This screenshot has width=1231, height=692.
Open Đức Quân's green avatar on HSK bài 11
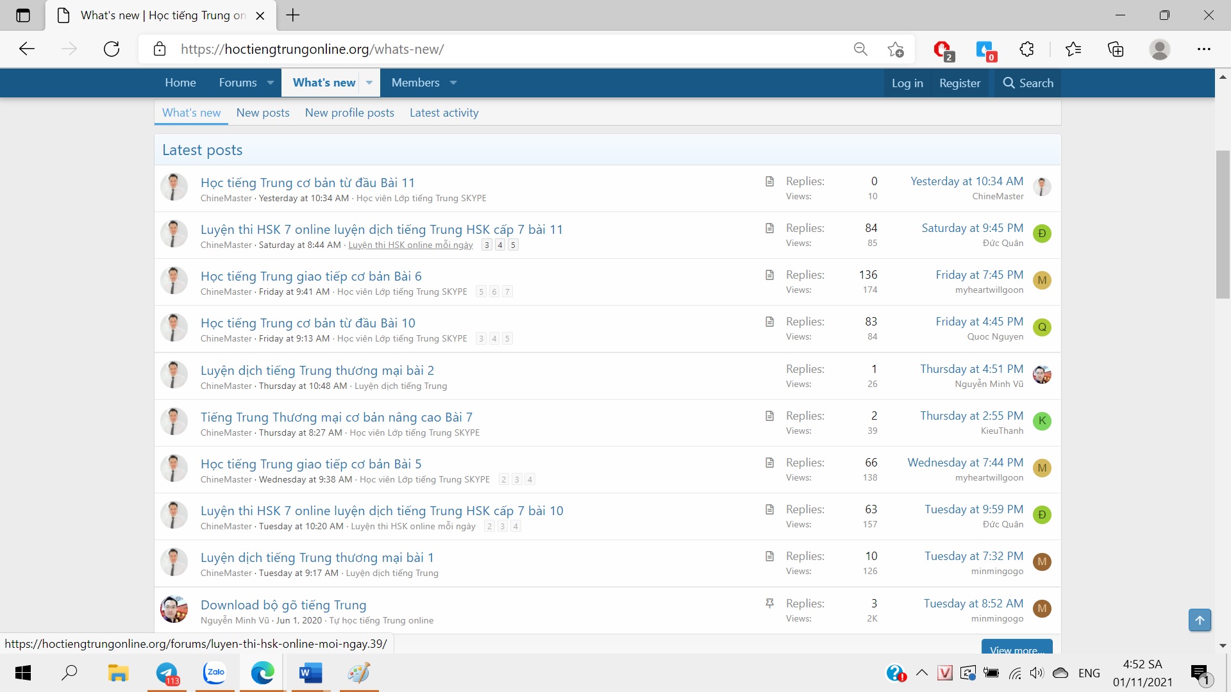1042,234
